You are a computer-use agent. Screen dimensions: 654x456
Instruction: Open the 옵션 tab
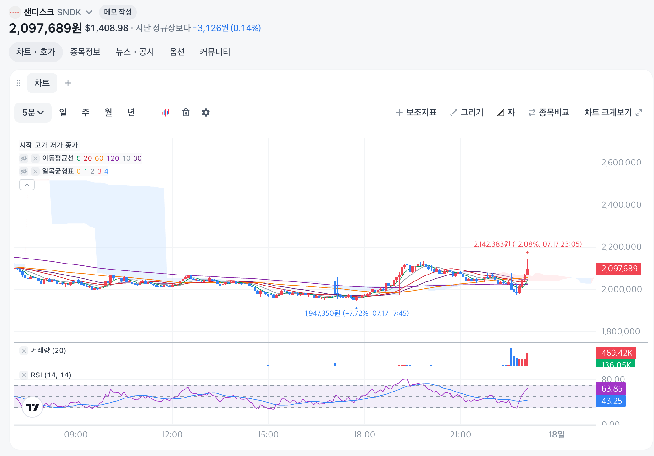[177, 52]
